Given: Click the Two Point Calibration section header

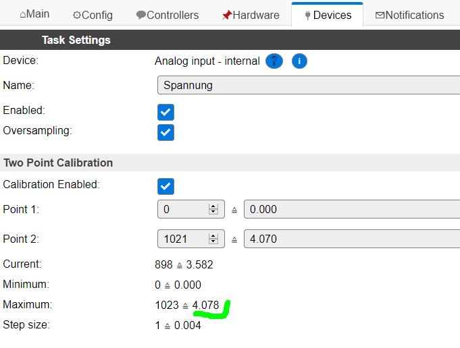Looking at the screenshot, I should pos(230,163).
